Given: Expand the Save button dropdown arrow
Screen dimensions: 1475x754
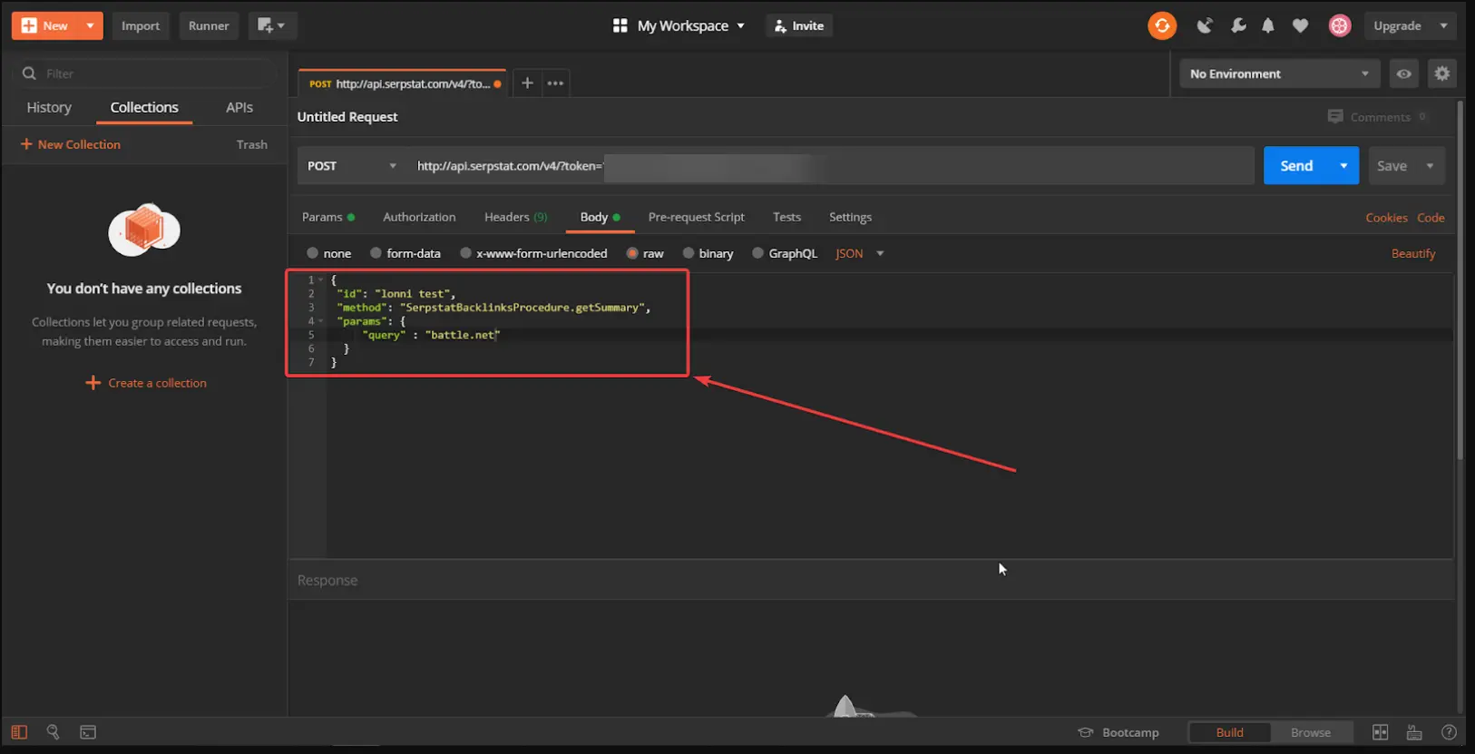Looking at the screenshot, I should click(1430, 165).
